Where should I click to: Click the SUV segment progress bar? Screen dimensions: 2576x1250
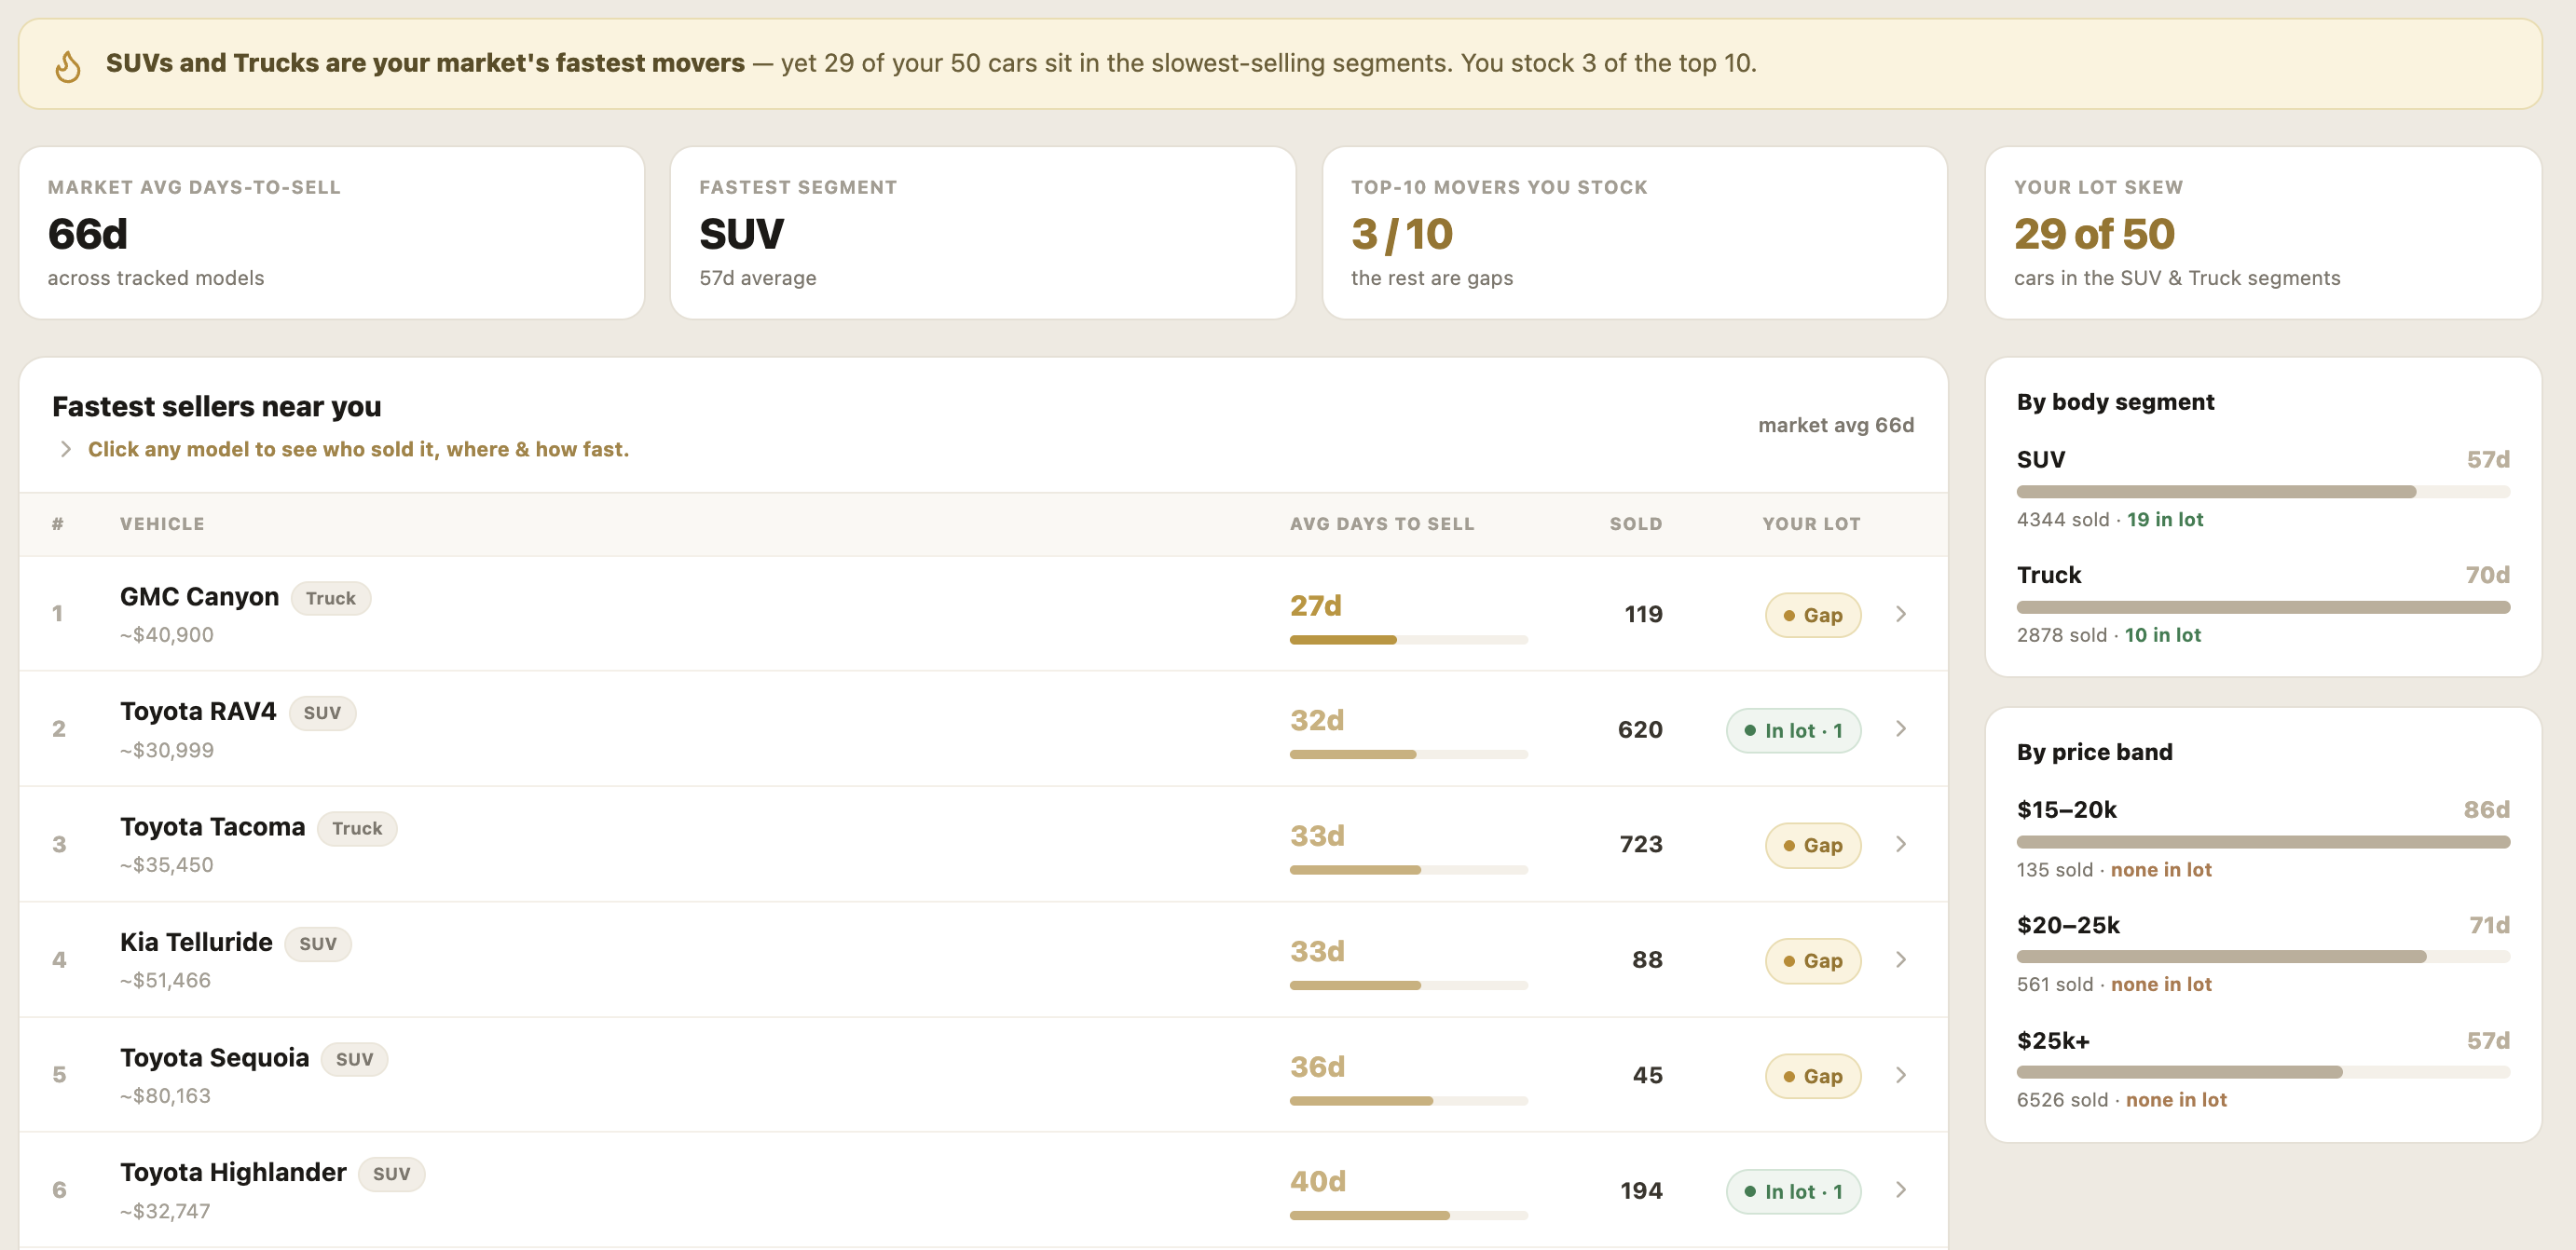(2262, 492)
